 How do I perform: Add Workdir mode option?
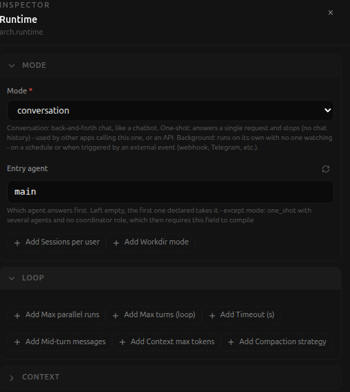coord(151,242)
